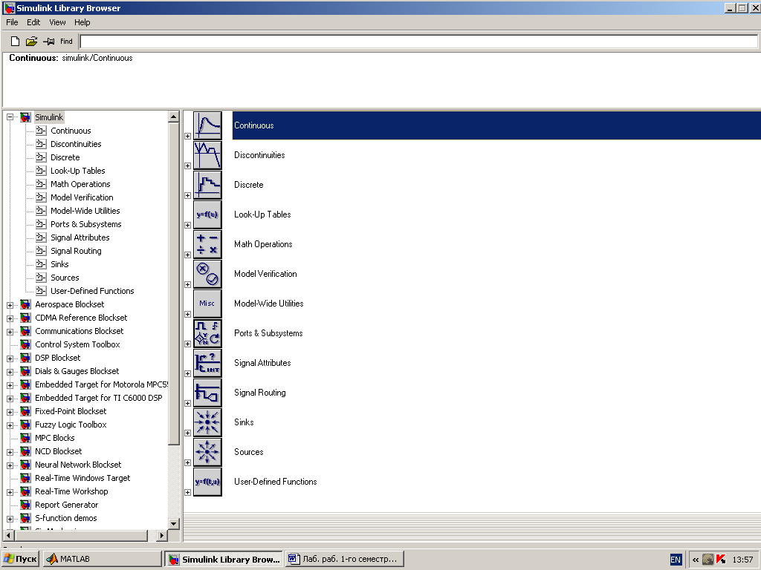Select Math Operations in the tree

click(x=80, y=184)
